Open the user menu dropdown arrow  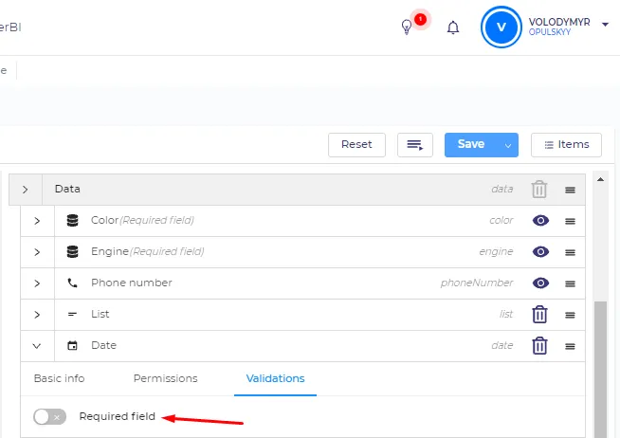point(605,25)
